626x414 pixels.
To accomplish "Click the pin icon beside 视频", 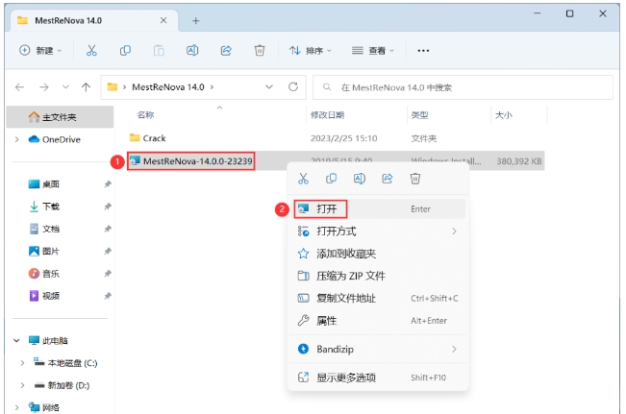I will [108, 296].
